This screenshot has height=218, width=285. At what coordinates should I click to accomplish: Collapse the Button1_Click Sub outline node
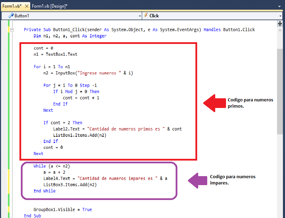coord(12,30)
